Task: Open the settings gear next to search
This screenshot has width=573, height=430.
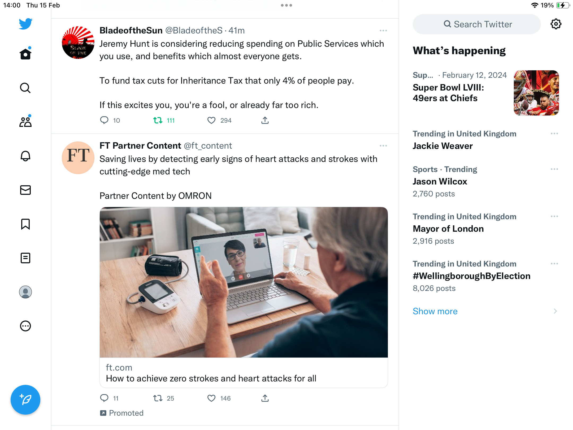Action: coord(556,24)
